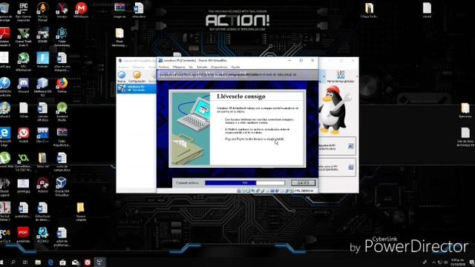This screenshot has height=267, width=475.
Task: Open the Action! desktop icon
Action: pos(43,185)
